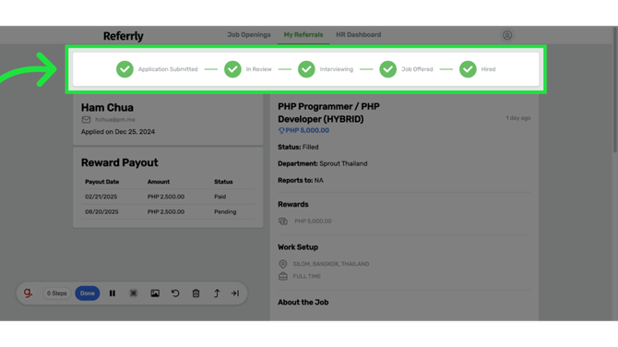Screen dimensions: 618x347
Task: Switch to the HR Dashboard tab
Action: click(x=358, y=35)
